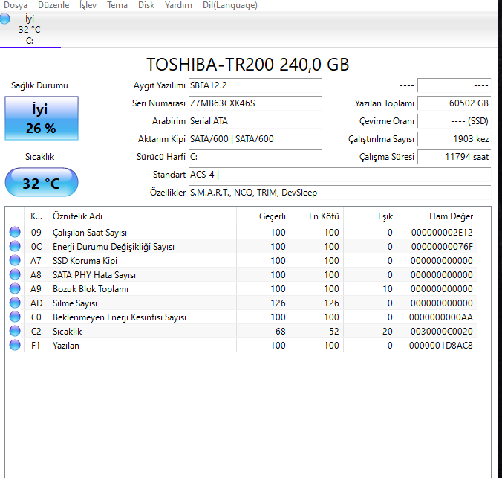The width and height of the screenshot is (502, 478).
Task: Click the 32 °C temperature button
Action: click(x=42, y=182)
